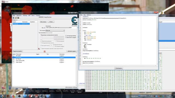175x98 pixels.
Task: Click the Add Address button
Action: [72, 51]
